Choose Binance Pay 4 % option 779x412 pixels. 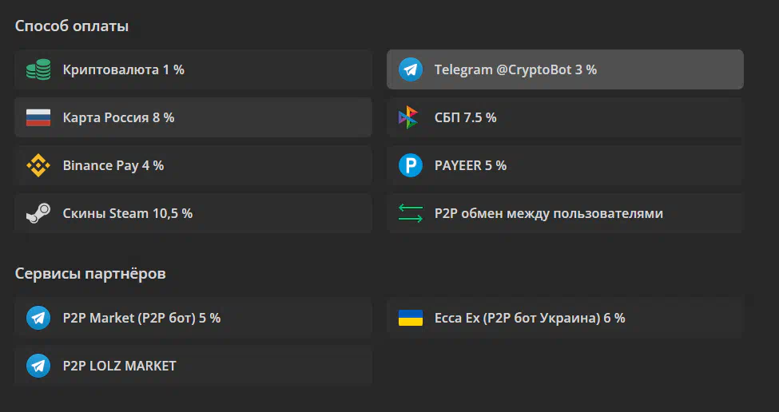coord(193,165)
